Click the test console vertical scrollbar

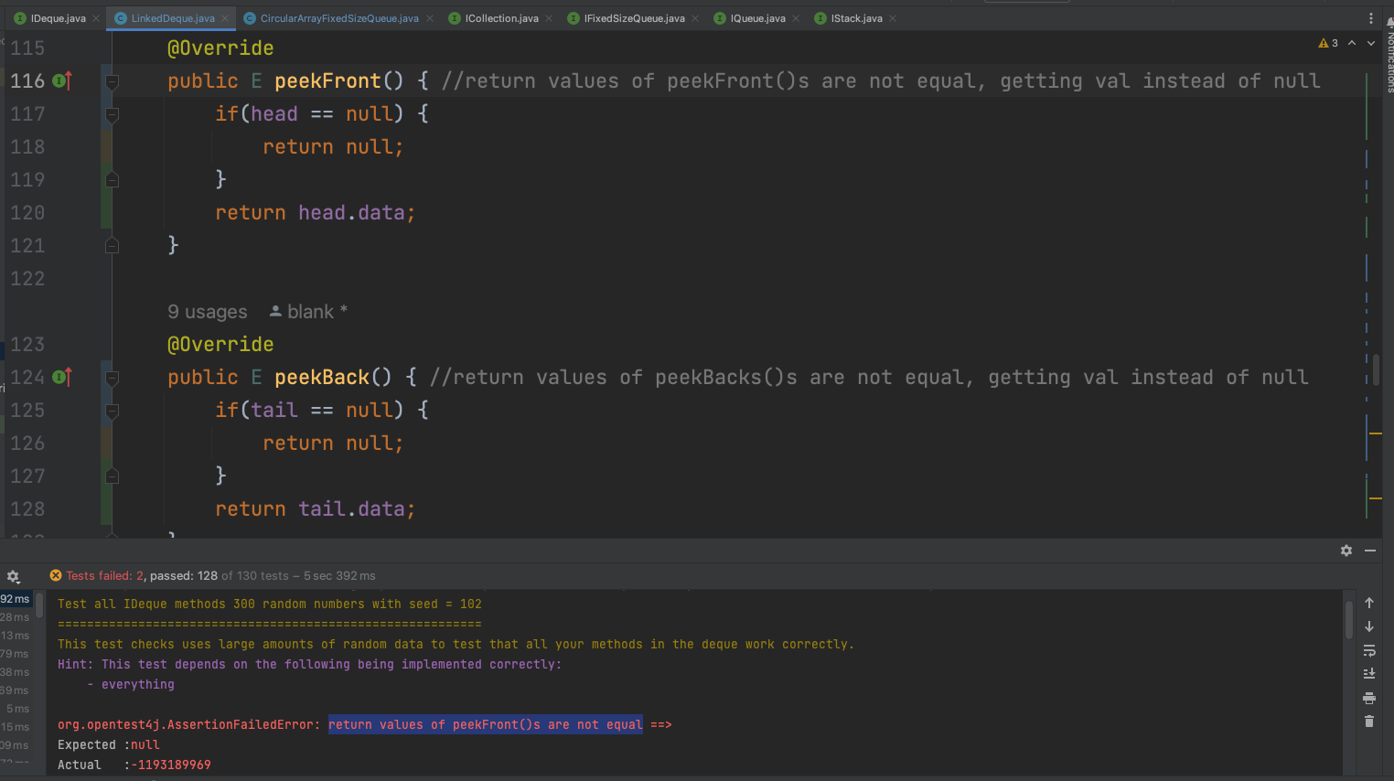[1348, 621]
